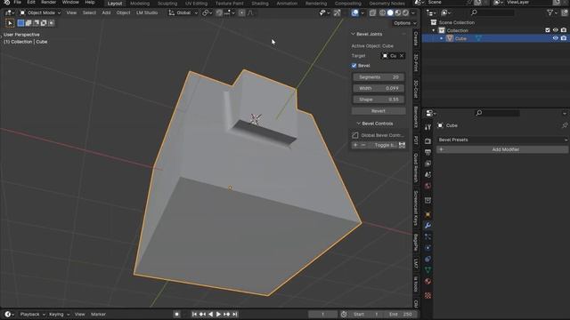Open the Tool properties tab

coord(427,127)
